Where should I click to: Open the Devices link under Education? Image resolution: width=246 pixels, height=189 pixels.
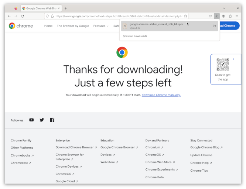(107, 155)
